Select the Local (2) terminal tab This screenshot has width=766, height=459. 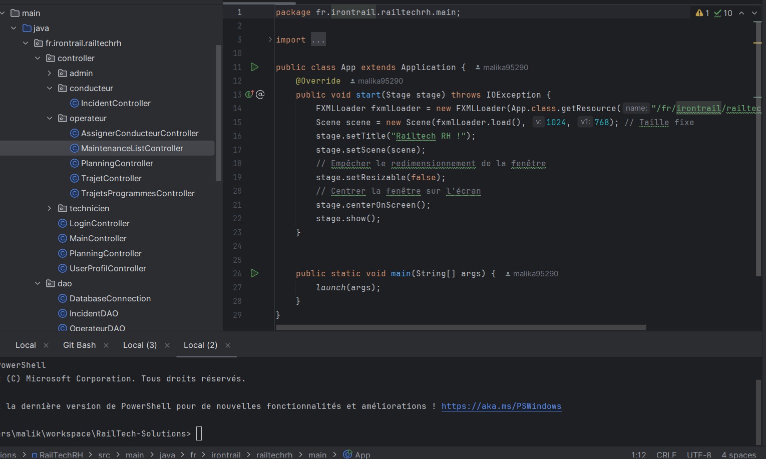(x=200, y=345)
